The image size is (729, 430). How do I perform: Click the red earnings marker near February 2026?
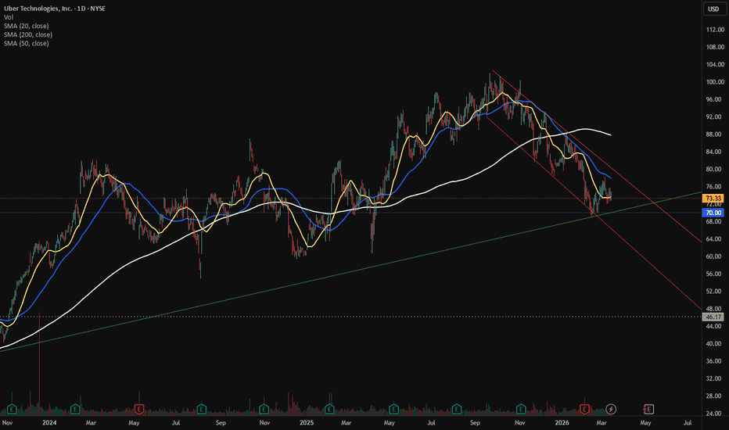pyautogui.click(x=585, y=408)
